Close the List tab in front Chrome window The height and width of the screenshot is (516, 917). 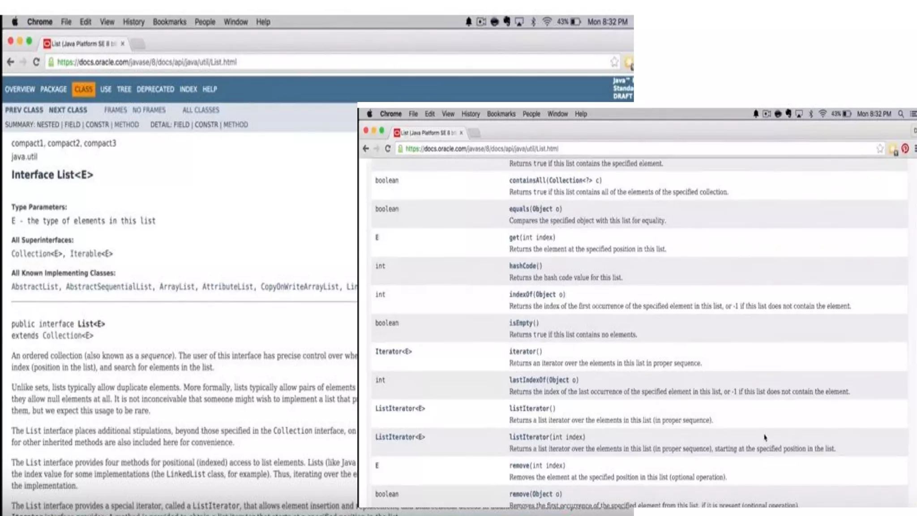click(461, 133)
